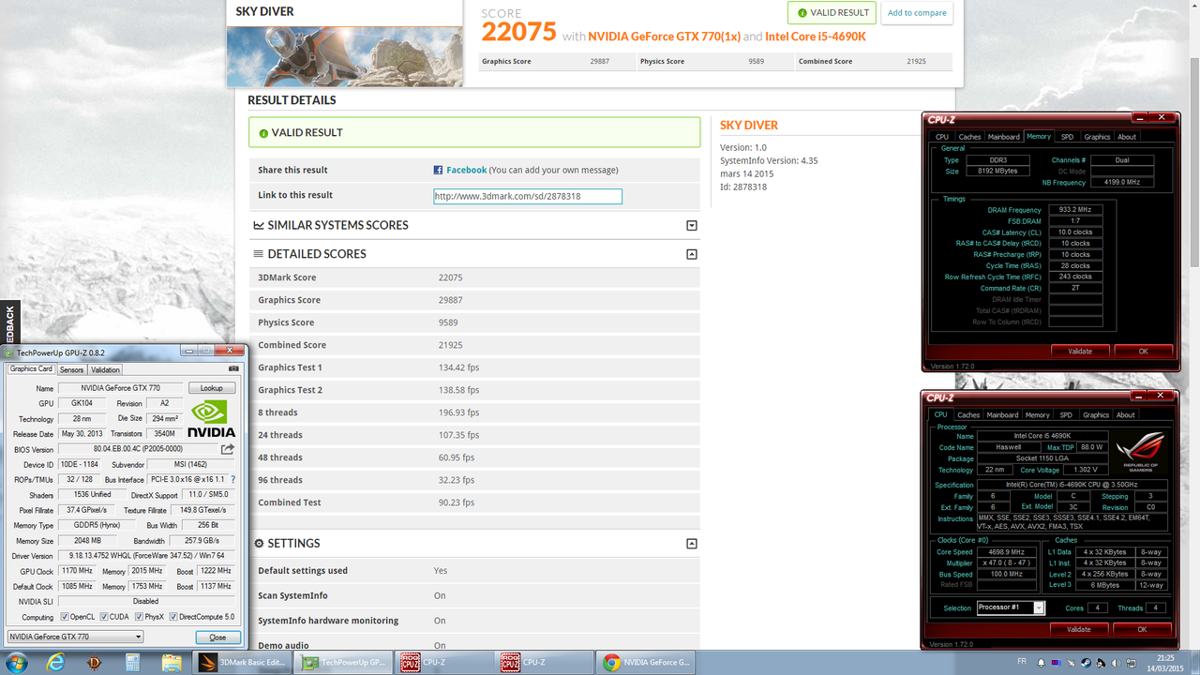Click the Sky Diver benchmark thumbnail image
Image resolution: width=1200 pixels, height=675 pixels.
click(345, 56)
